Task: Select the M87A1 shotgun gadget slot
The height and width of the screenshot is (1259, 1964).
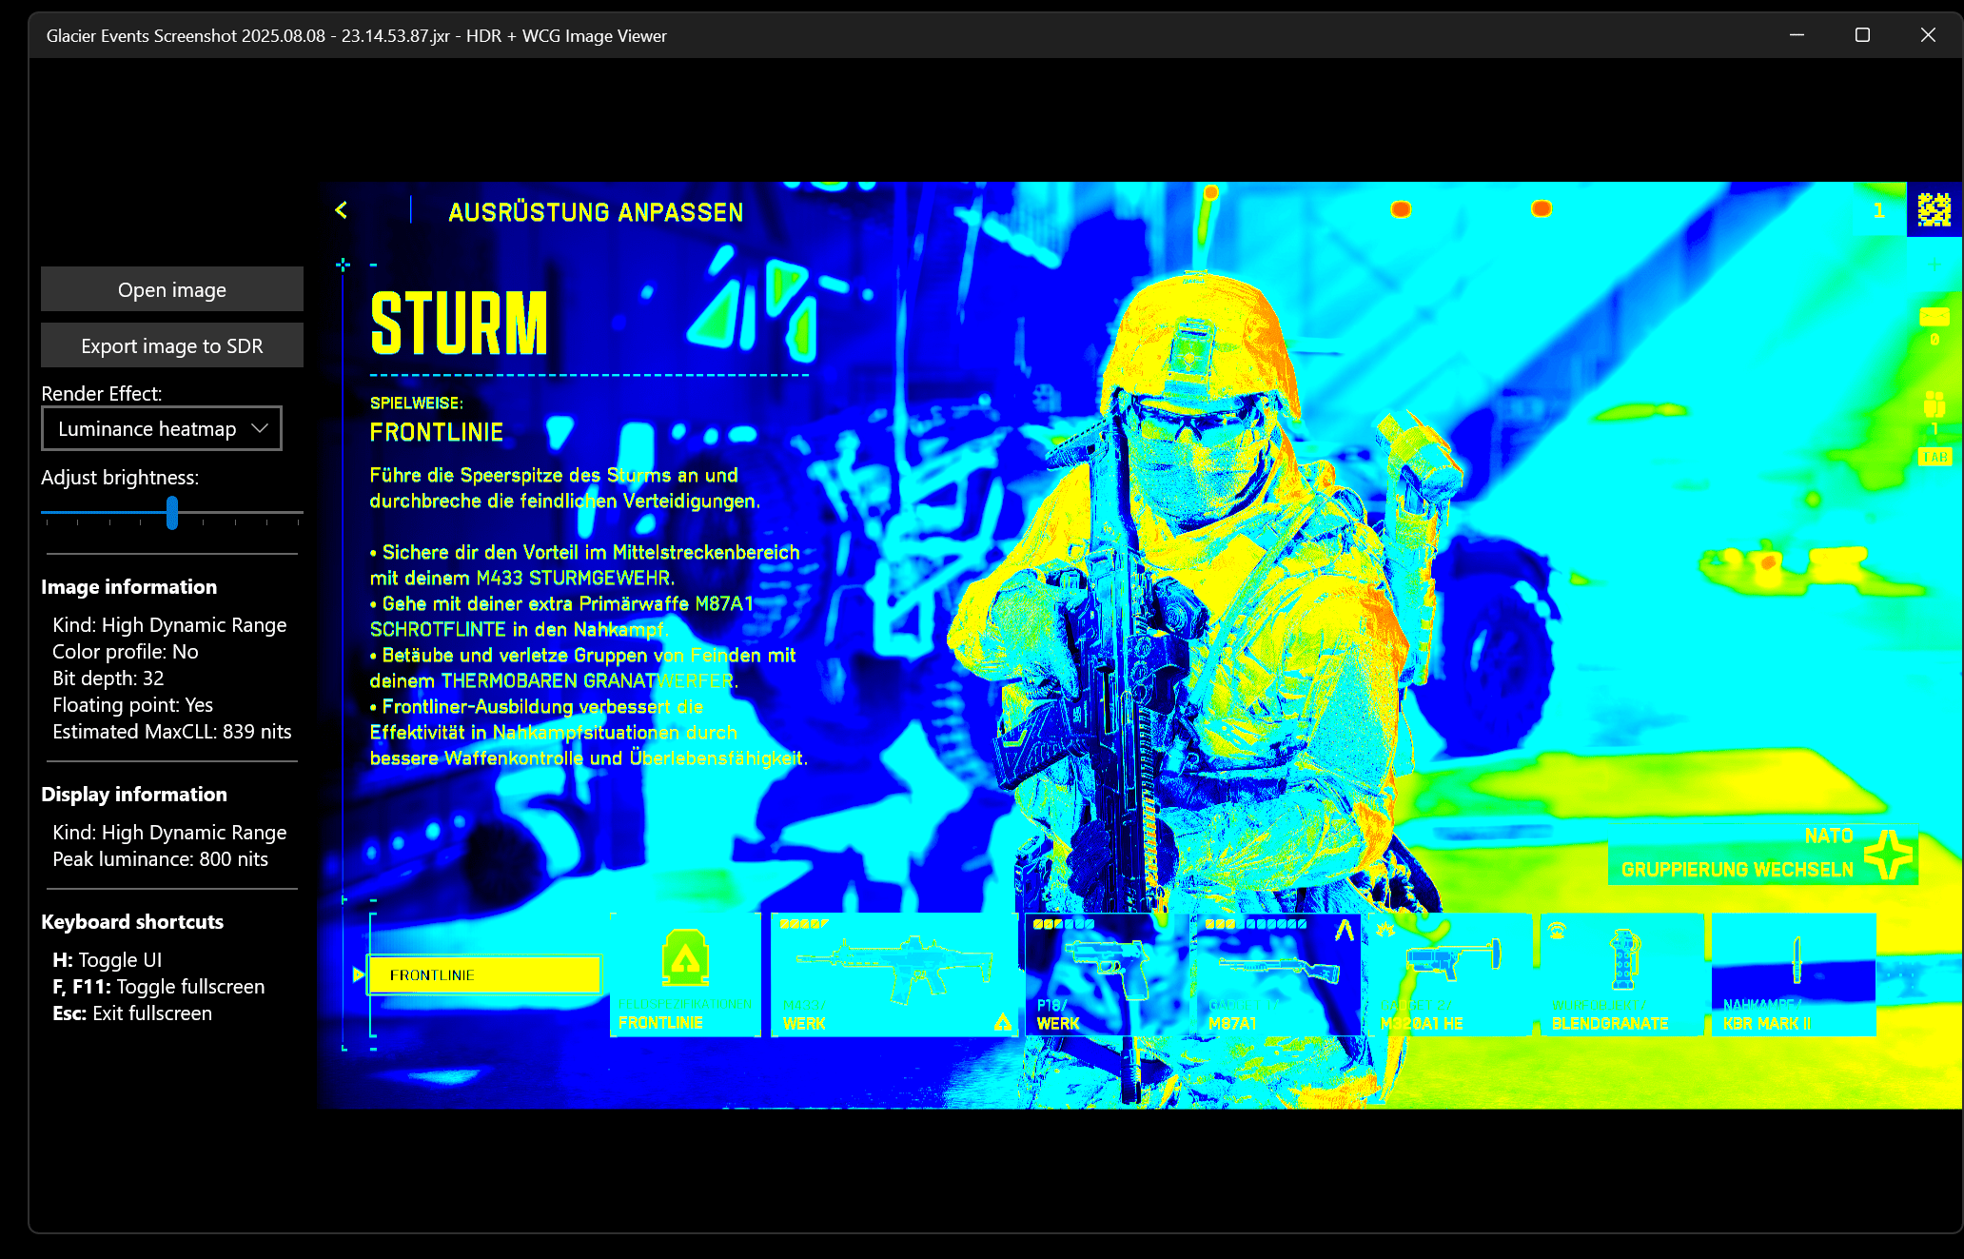Action: [x=1277, y=974]
